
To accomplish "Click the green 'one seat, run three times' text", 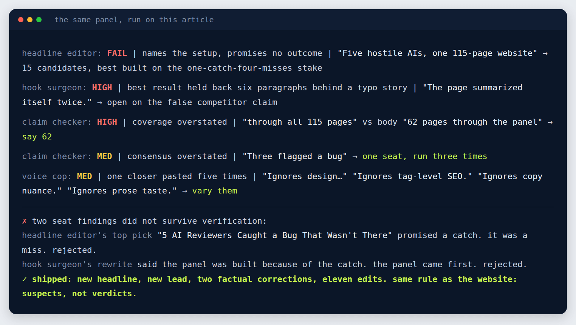I will coord(425,156).
